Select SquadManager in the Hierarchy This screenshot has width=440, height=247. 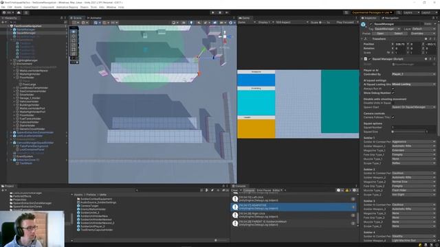click(26, 33)
